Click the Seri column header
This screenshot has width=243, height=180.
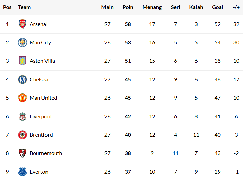pyautogui.click(x=175, y=7)
